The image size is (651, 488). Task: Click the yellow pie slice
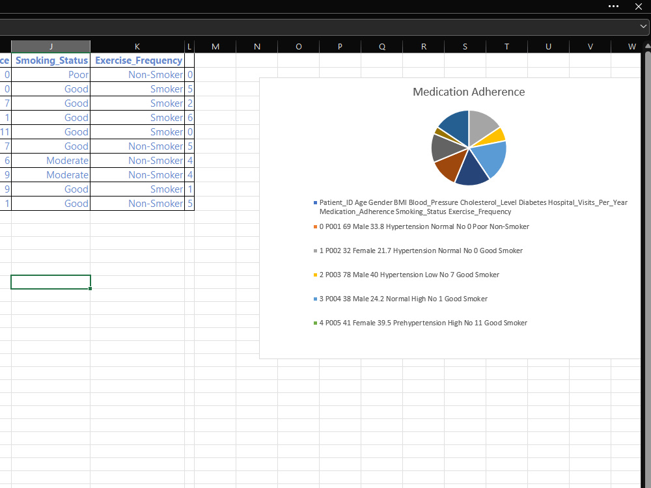click(495, 137)
